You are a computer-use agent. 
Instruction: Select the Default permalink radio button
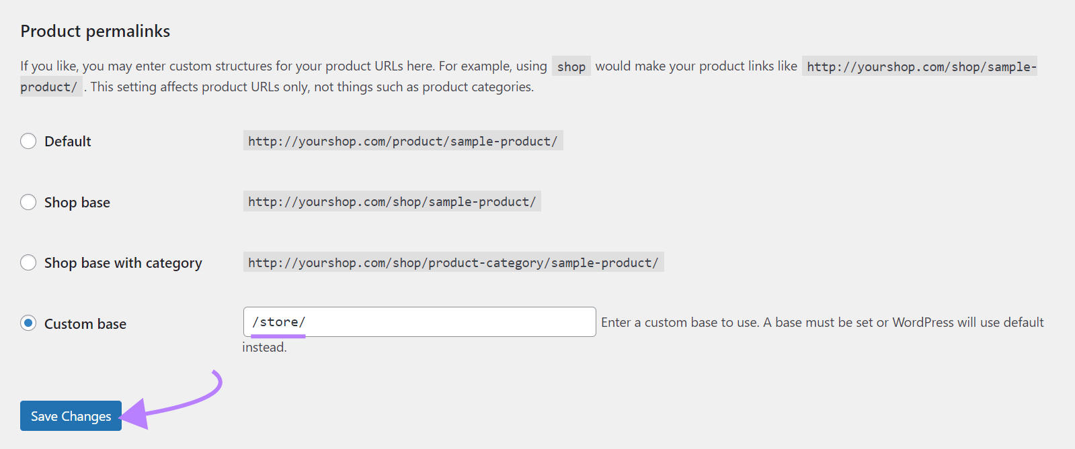28,141
